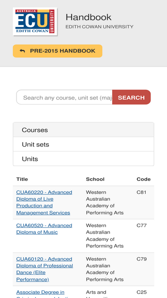Click the Title column header
The width and height of the screenshot is (167, 298).
[x=22, y=179]
